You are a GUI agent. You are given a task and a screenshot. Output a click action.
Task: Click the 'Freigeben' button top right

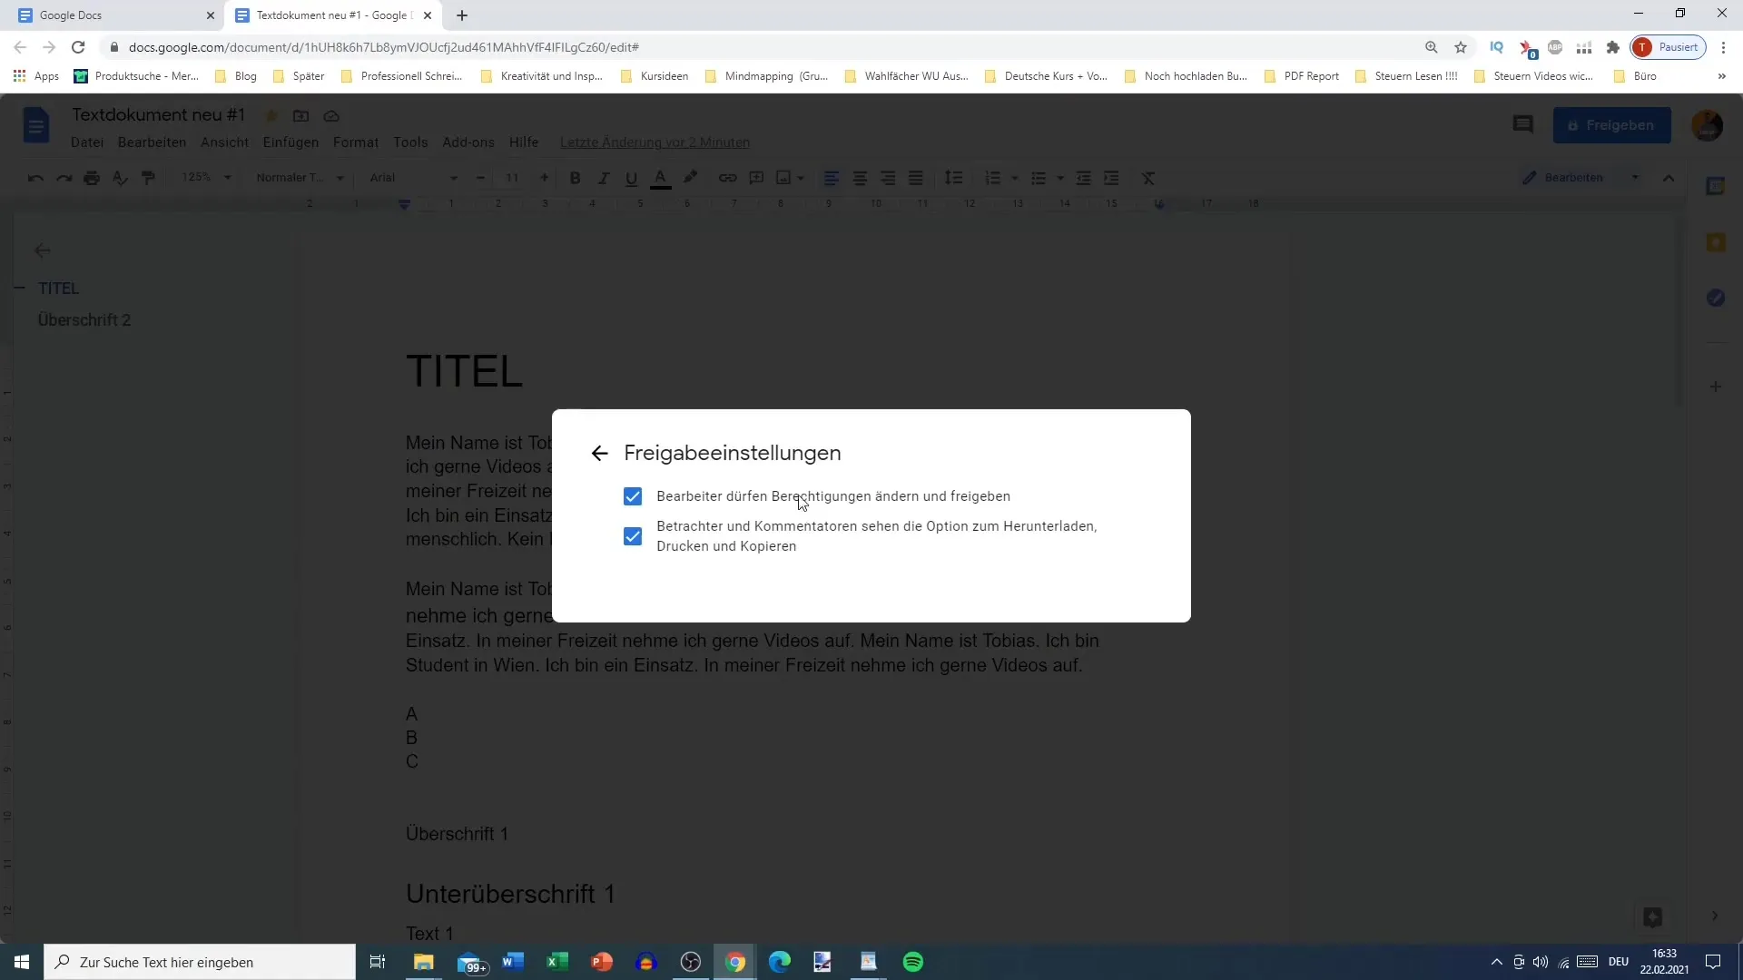click(1614, 124)
